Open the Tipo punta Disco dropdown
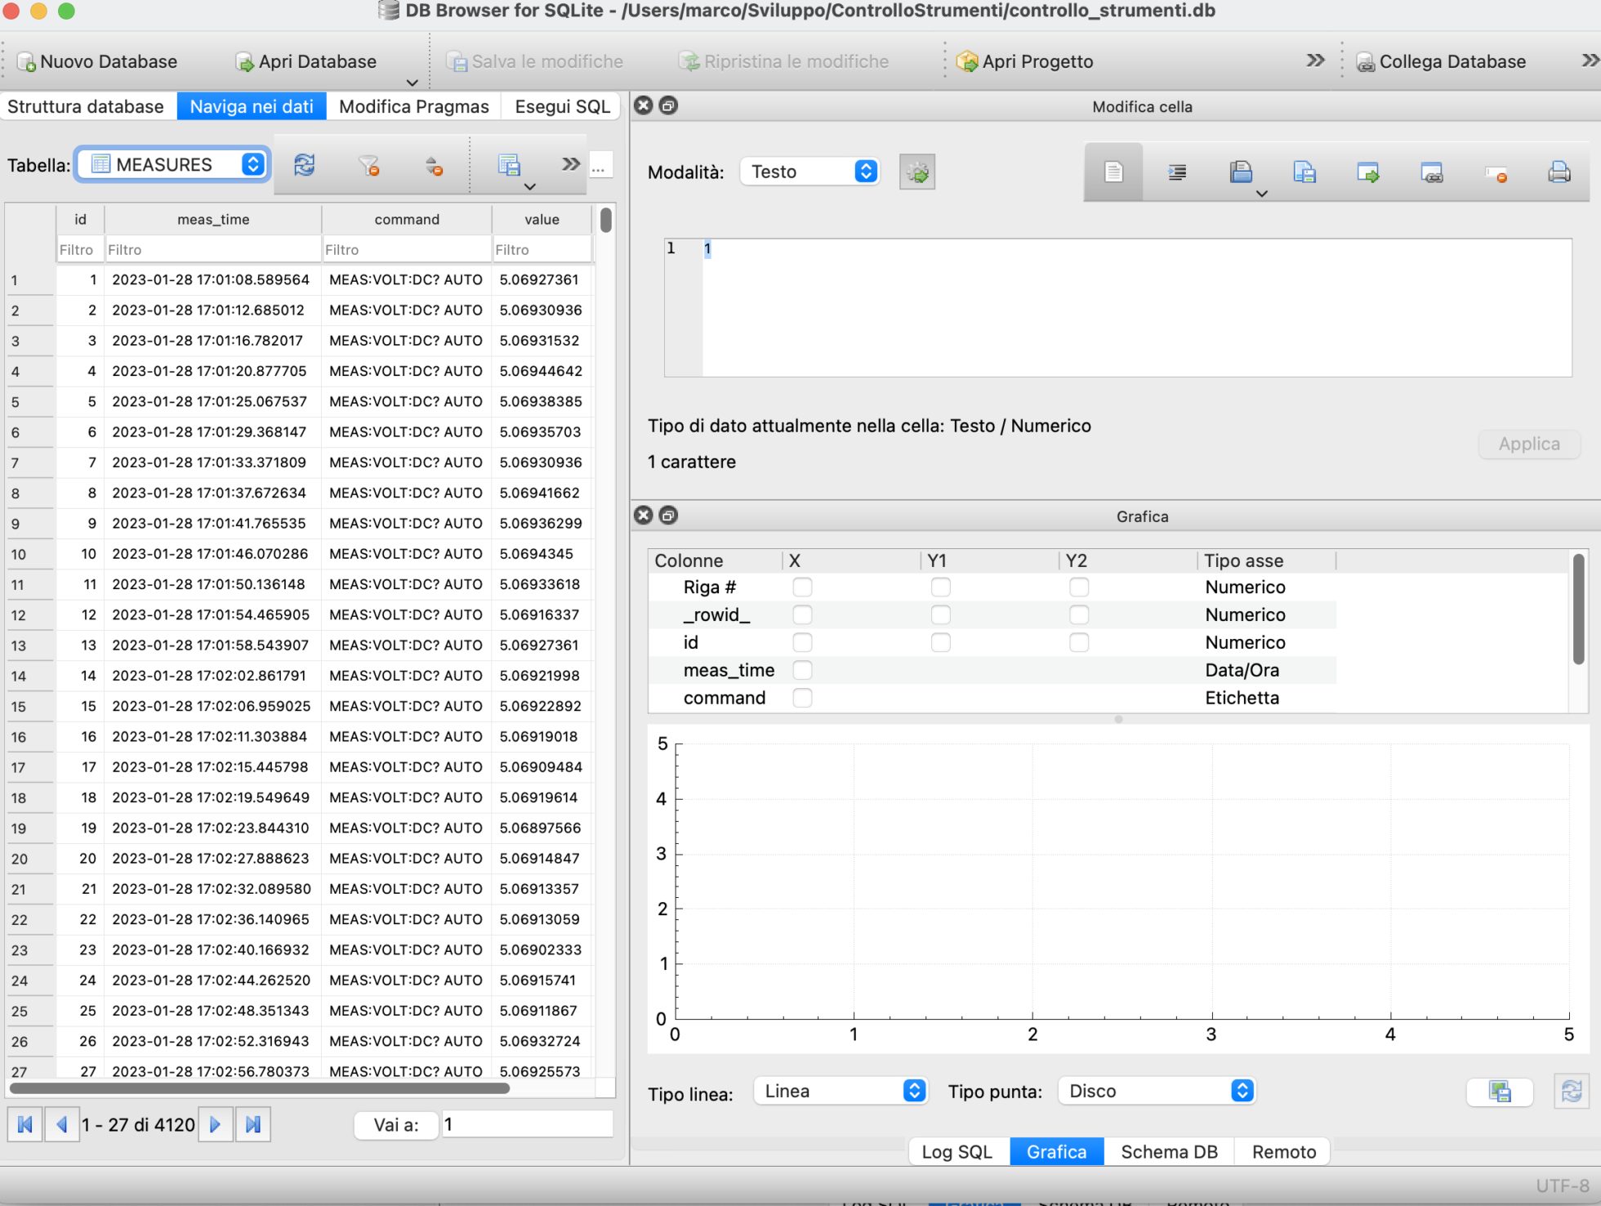Screen dimensions: 1601x1206 pyautogui.click(x=1157, y=1091)
